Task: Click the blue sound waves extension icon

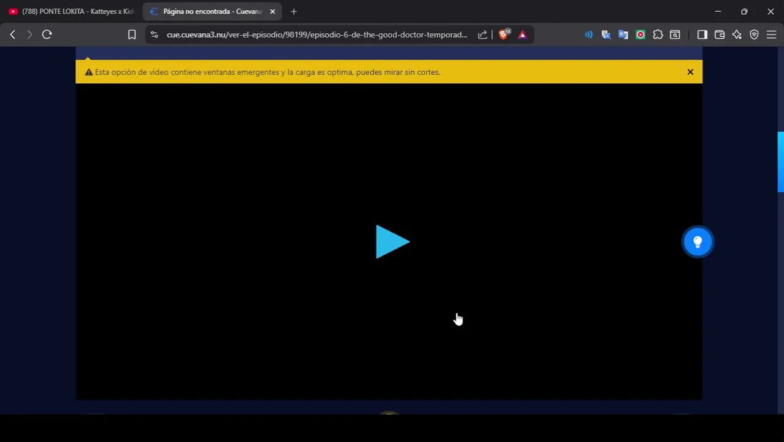Action: (589, 35)
